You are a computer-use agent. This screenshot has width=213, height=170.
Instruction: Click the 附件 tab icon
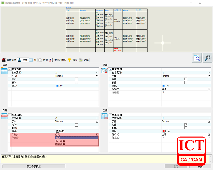[x=81, y=60]
